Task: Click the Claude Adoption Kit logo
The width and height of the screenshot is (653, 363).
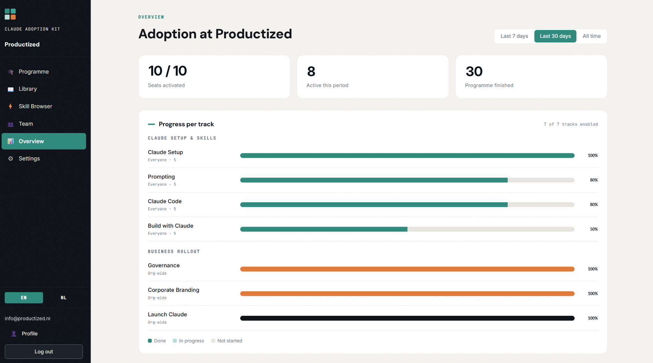Action: [10, 14]
